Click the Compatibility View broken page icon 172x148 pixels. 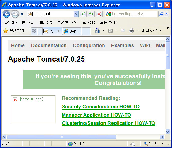pyautogui.click(x=83, y=14)
